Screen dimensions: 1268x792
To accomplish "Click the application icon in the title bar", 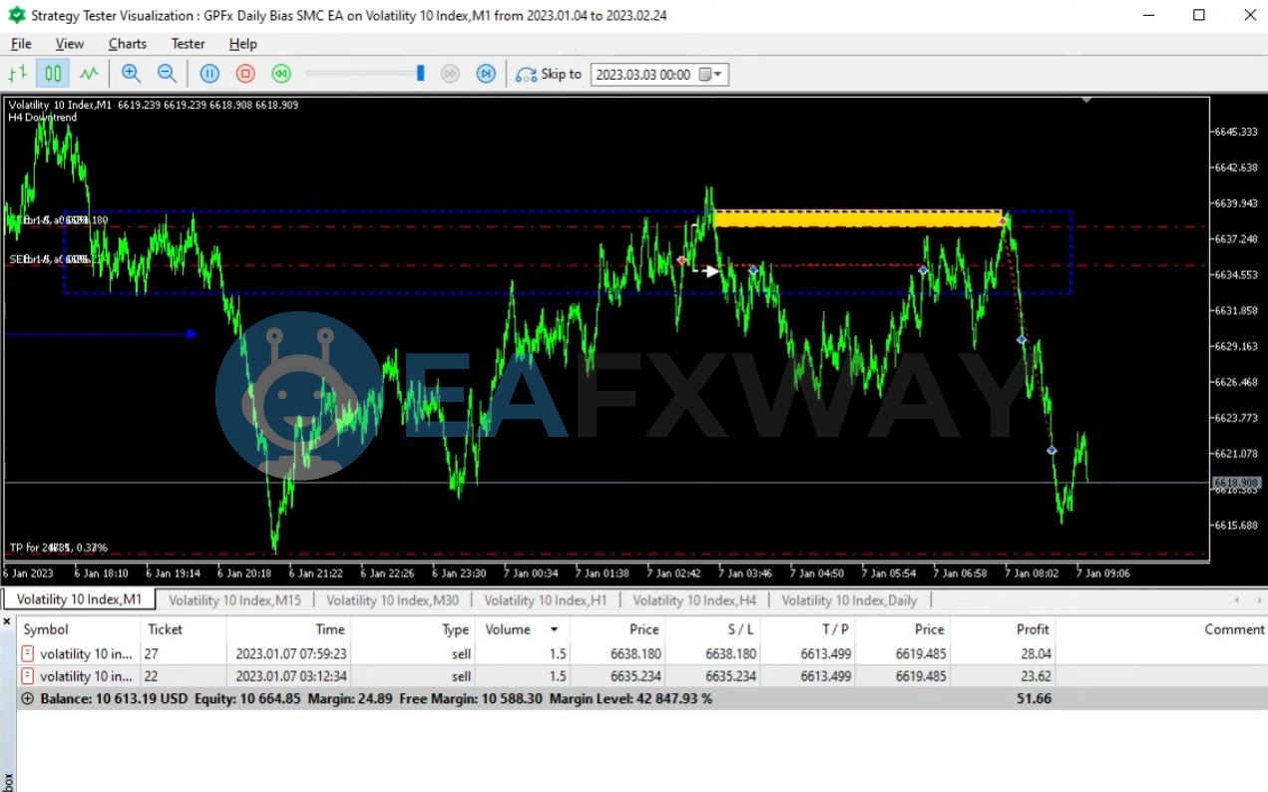I will [x=16, y=15].
